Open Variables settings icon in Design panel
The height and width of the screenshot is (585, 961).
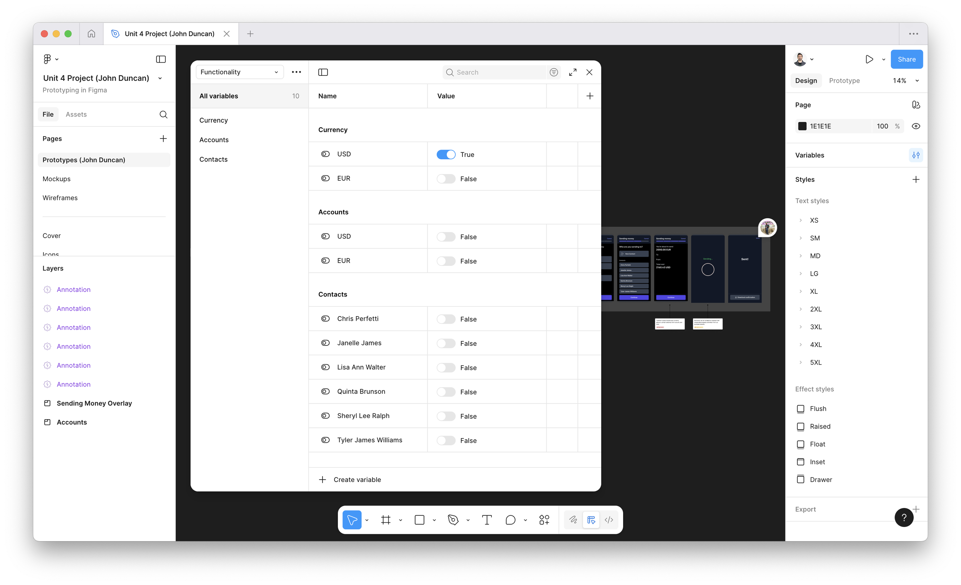(916, 155)
